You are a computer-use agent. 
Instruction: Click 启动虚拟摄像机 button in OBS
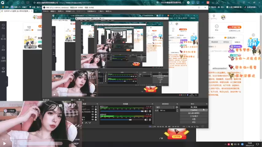194,113
